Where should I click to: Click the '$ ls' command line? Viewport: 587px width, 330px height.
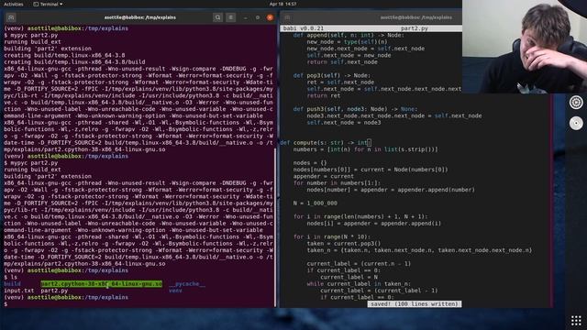(10, 277)
